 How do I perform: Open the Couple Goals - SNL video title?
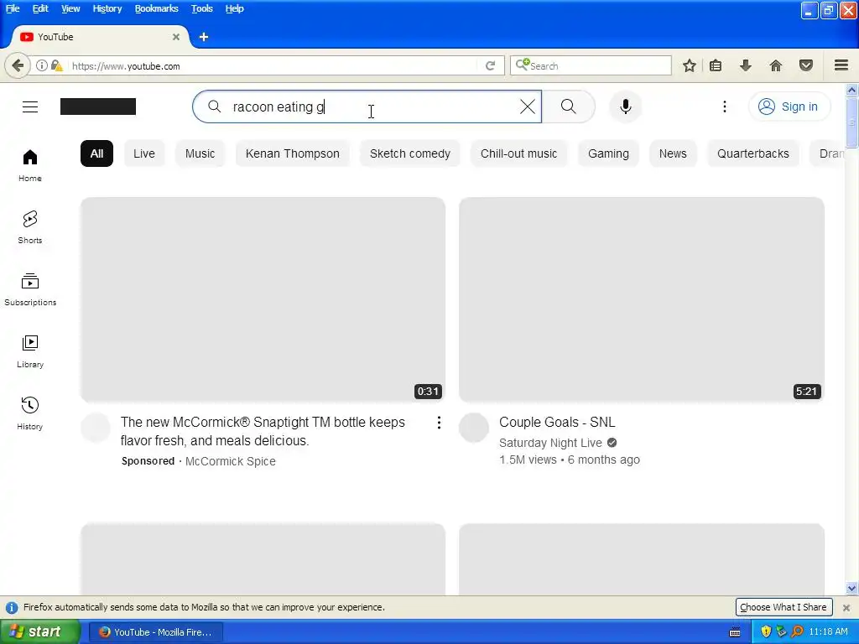click(x=557, y=423)
